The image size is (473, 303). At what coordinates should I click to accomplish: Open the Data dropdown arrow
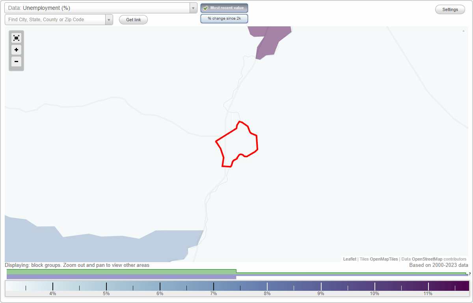(x=193, y=8)
